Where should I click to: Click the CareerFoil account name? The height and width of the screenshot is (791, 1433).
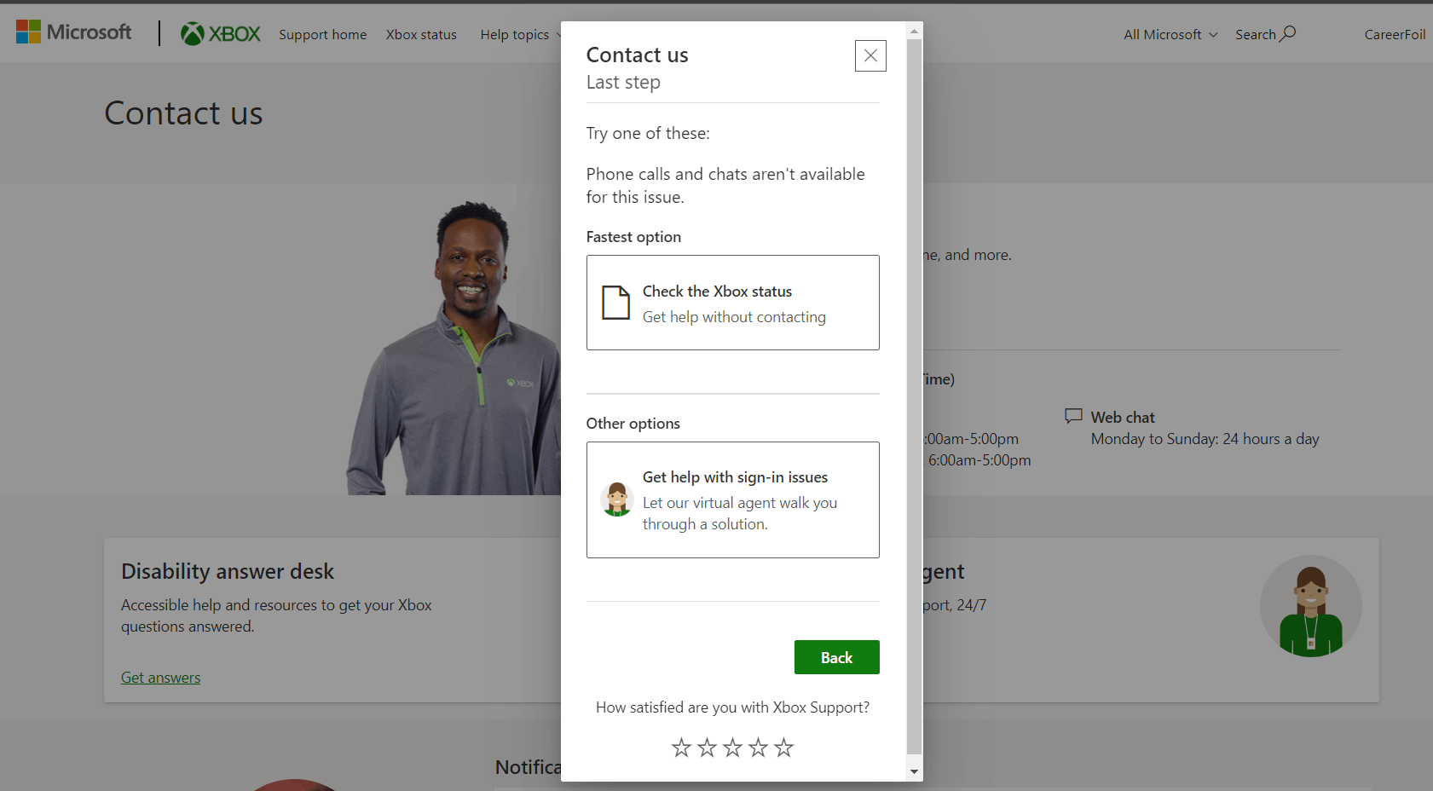1395,35
